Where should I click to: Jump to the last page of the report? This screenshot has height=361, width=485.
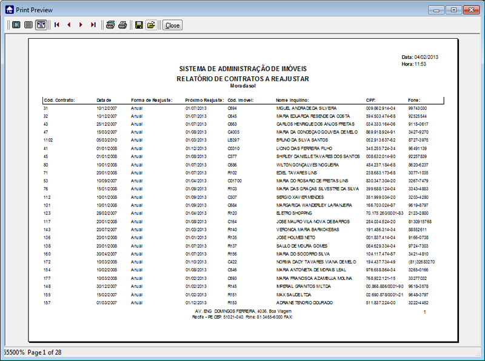click(x=93, y=25)
